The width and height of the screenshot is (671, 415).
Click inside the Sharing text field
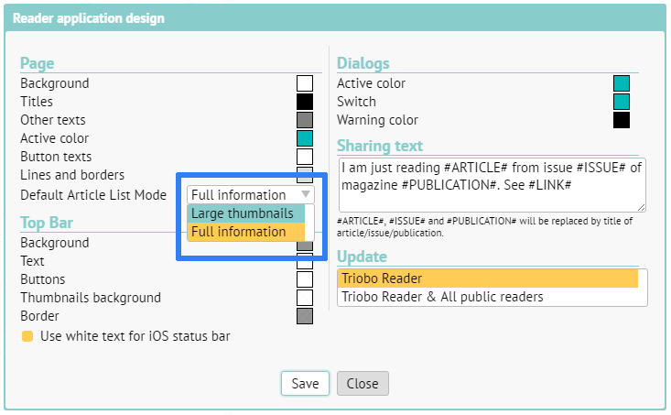click(492, 185)
